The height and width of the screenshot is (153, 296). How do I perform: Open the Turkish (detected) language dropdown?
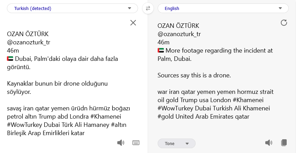pyautogui.click(x=72, y=8)
